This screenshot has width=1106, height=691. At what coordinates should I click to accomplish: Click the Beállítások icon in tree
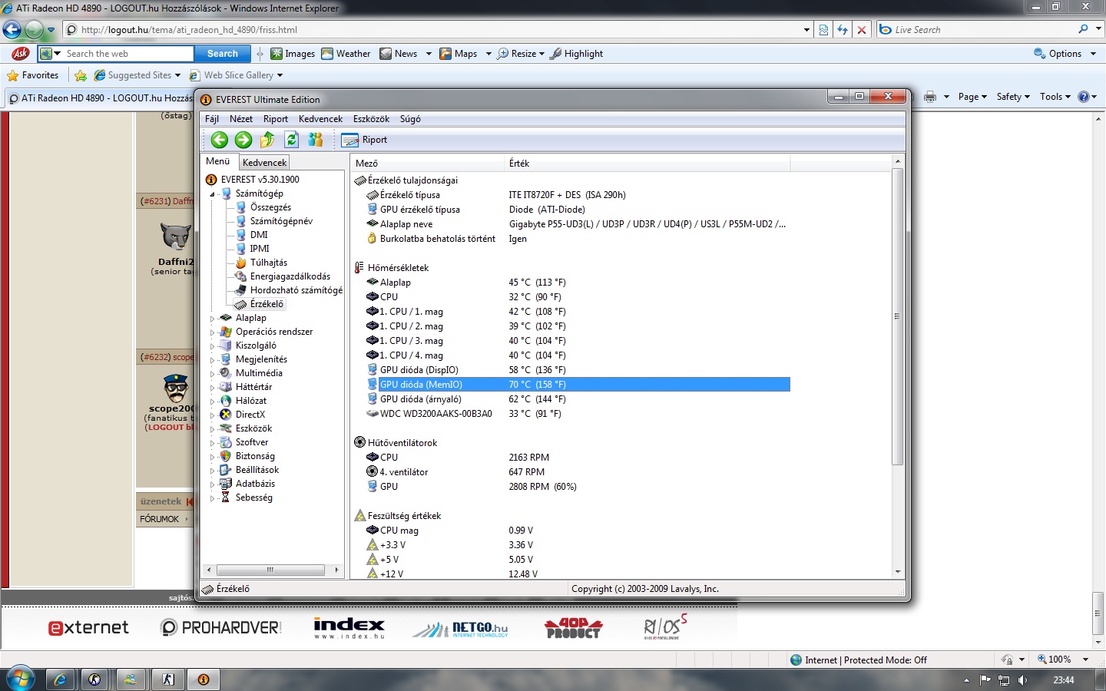226,470
